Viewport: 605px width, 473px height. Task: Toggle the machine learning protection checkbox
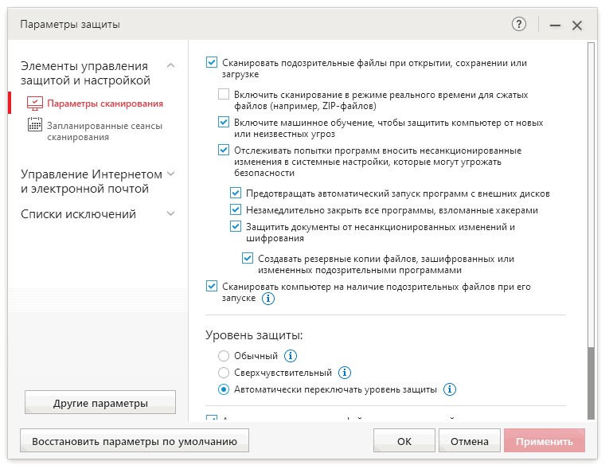[224, 123]
